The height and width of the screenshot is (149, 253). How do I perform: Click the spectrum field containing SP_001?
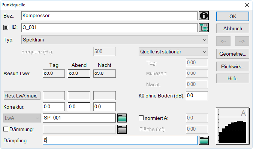[79, 118]
